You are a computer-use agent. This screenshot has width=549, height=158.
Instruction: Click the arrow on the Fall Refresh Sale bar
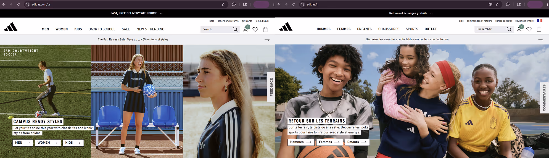pos(267,39)
